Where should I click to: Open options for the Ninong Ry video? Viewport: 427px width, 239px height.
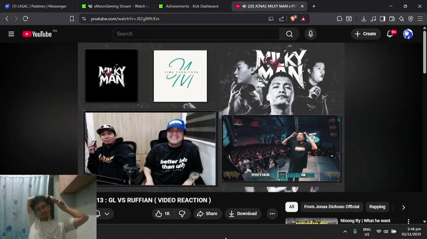pos(408,221)
